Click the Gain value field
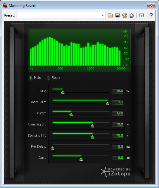This screenshot has height=188, width=159. 118,158
